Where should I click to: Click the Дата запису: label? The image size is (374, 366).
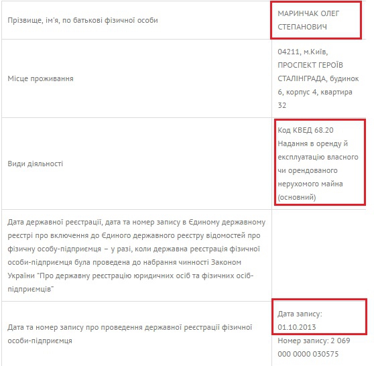point(300,314)
